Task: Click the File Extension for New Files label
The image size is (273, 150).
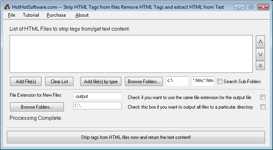Action: point(36,95)
